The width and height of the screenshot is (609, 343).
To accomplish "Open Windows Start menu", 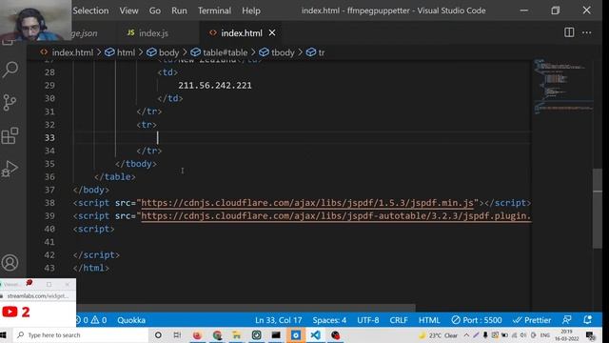I will [x=4, y=335].
